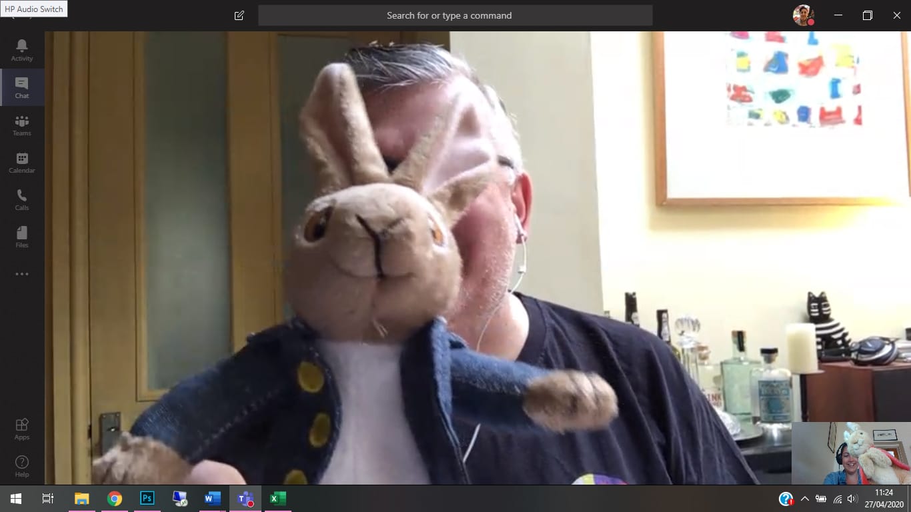This screenshot has height=512, width=911.
Task: Expand hidden system tray icons
Action: [805, 499]
